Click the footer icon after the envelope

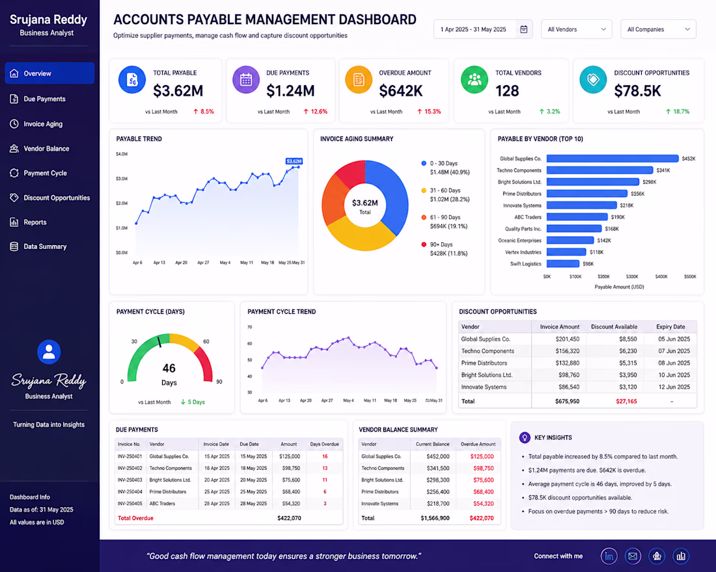[657, 556]
